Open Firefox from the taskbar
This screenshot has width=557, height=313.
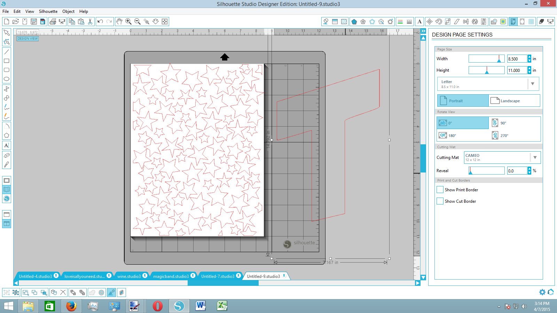pos(71,306)
